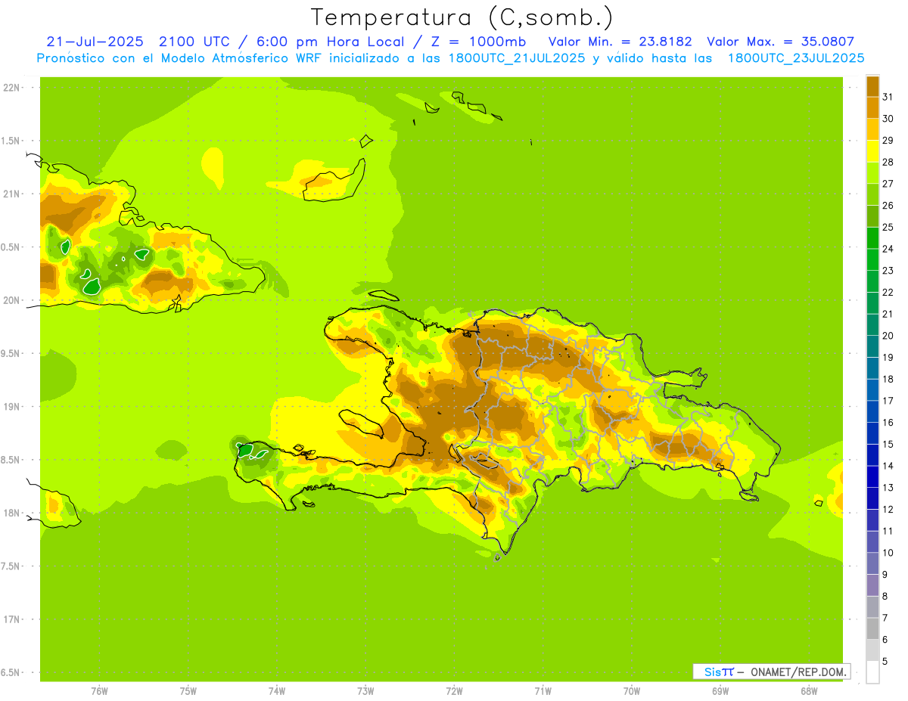This screenshot has width=908, height=701.
Task: Click legend value 6
Action: [x=885, y=640]
